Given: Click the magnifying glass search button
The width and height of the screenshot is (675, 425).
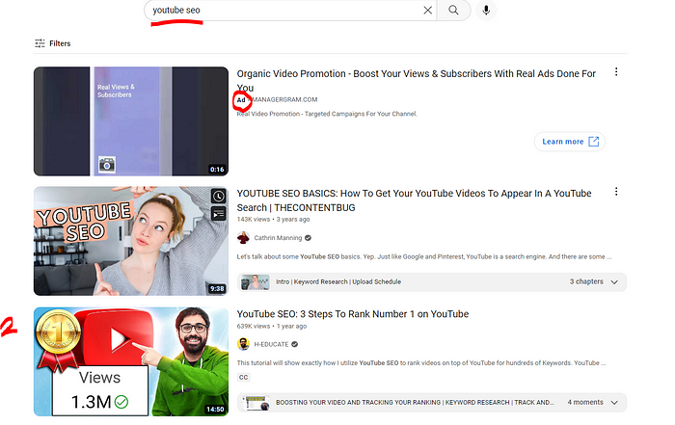Looking at the screenshot, I should click(x=453, y=10).
